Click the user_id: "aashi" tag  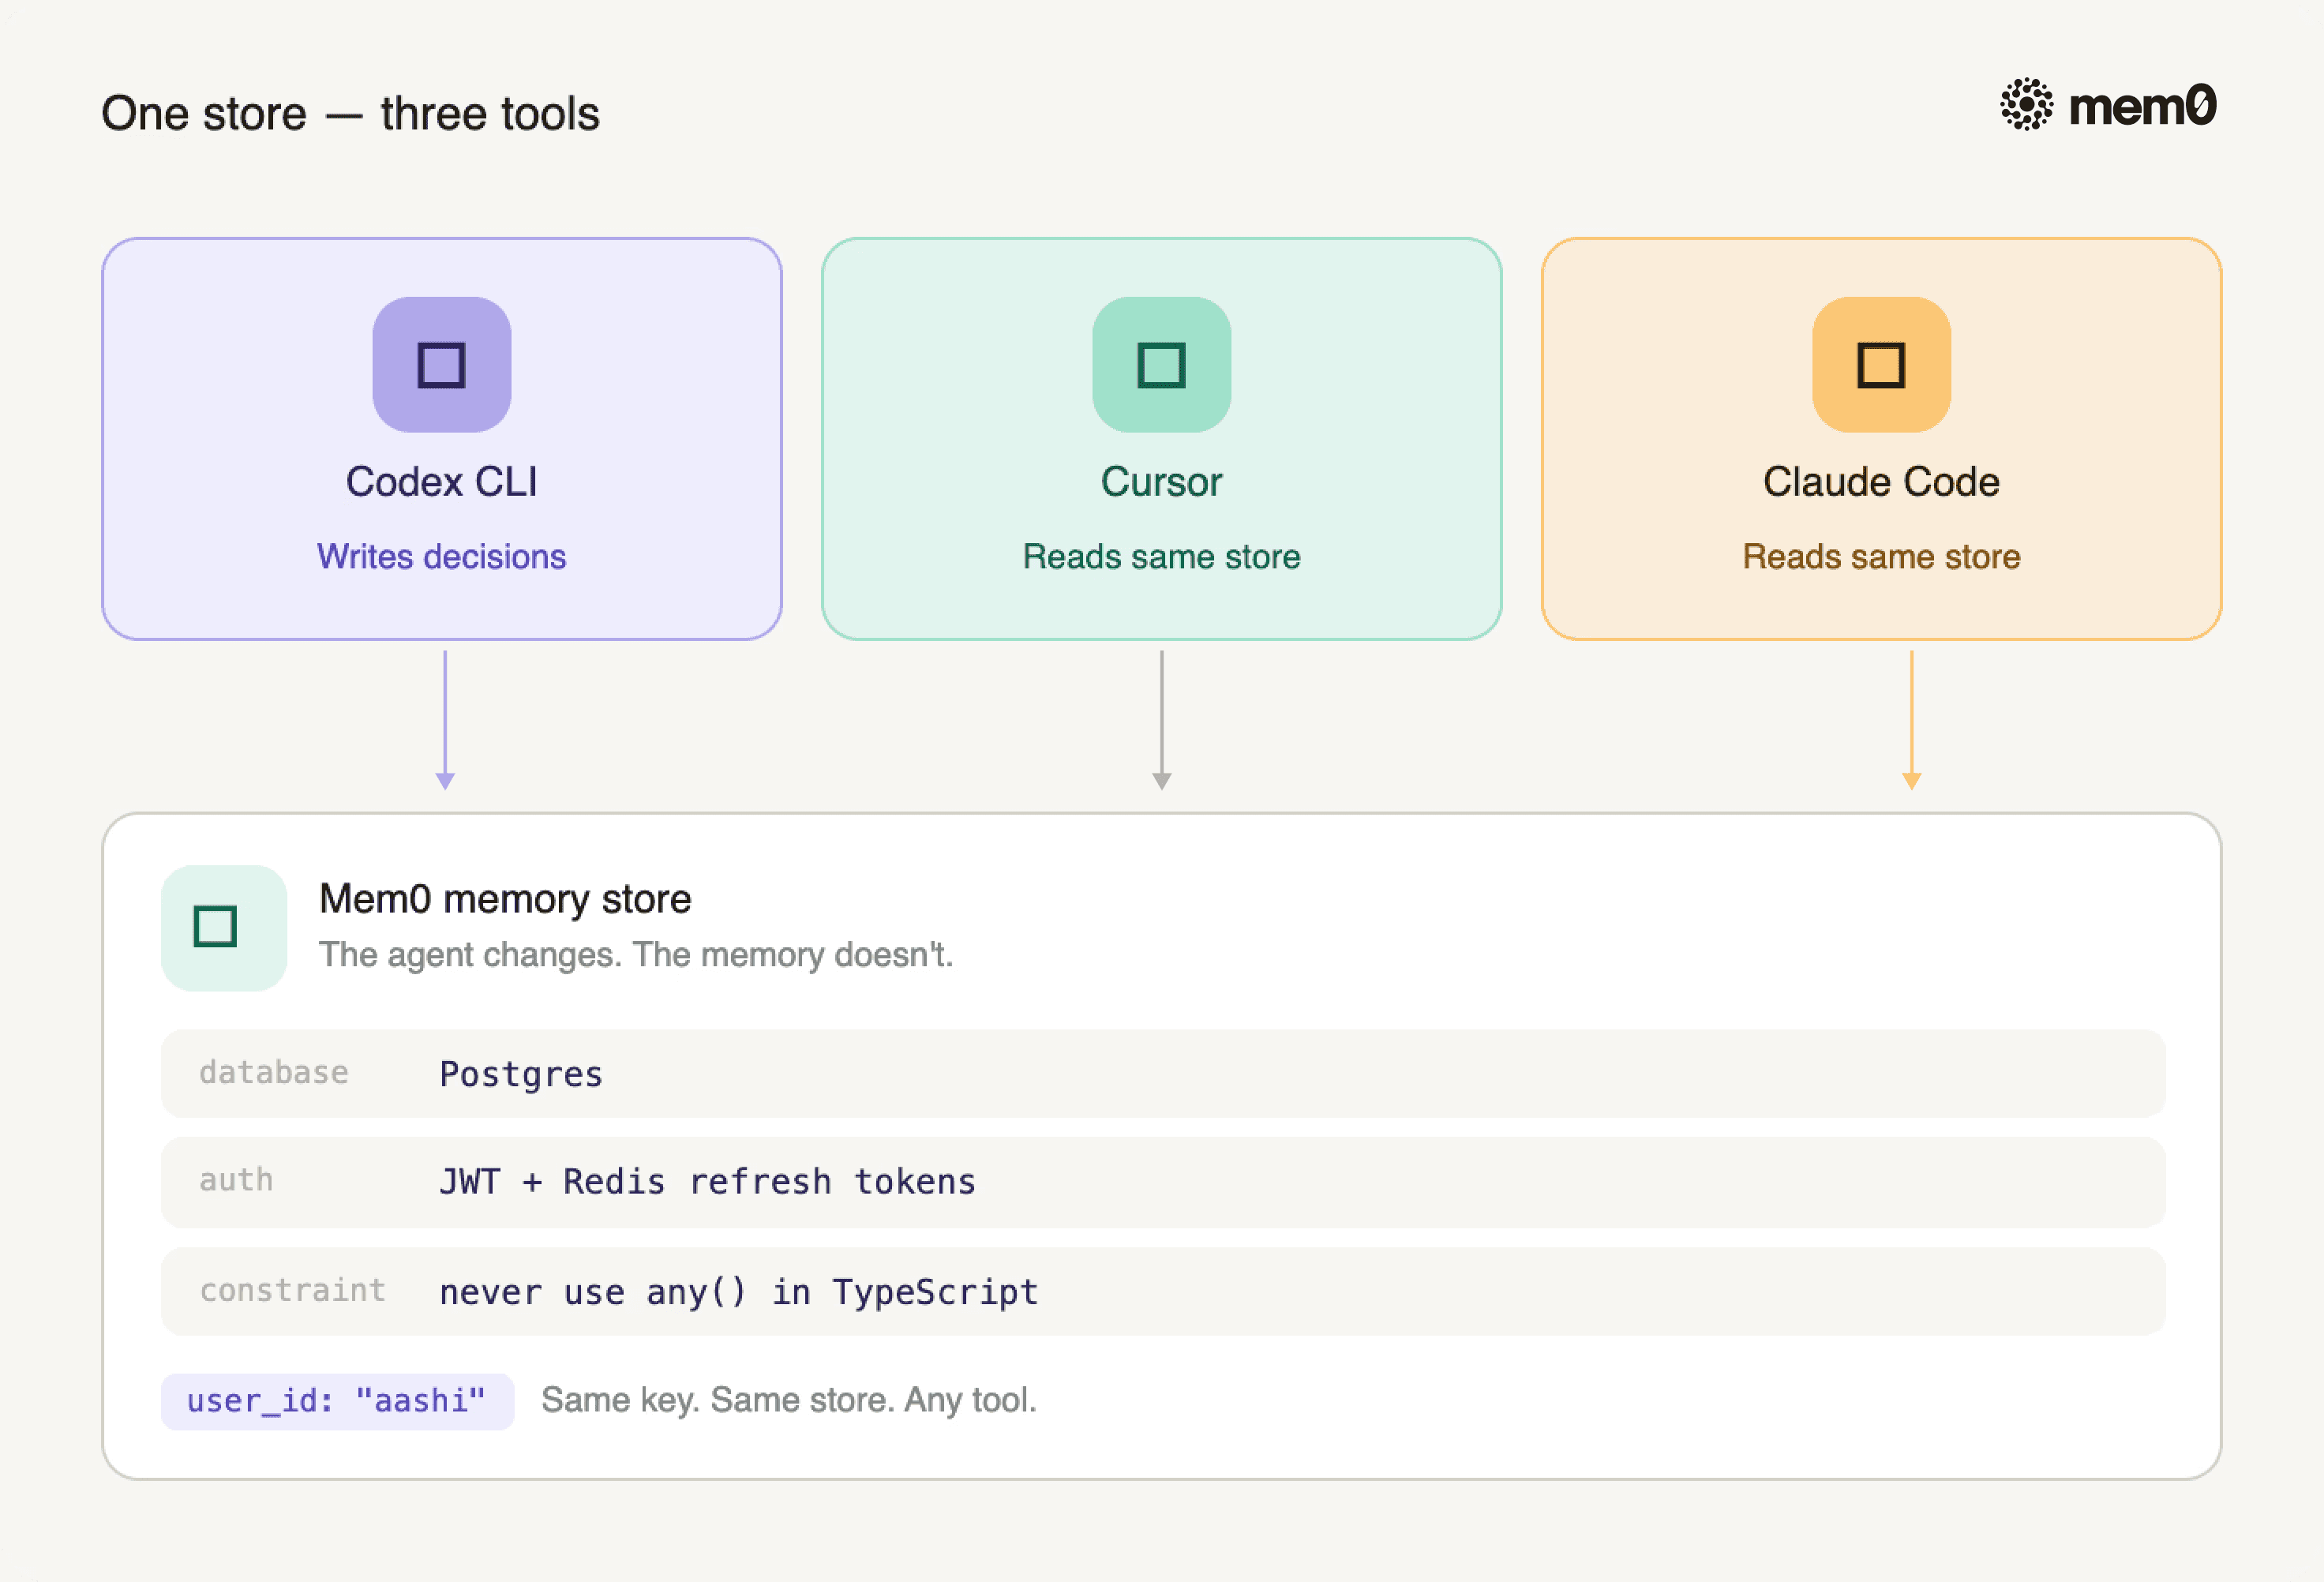click(x=338, y=1401)
